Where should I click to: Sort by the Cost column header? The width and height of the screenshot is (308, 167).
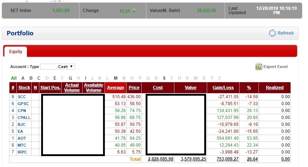click(158, 88)
